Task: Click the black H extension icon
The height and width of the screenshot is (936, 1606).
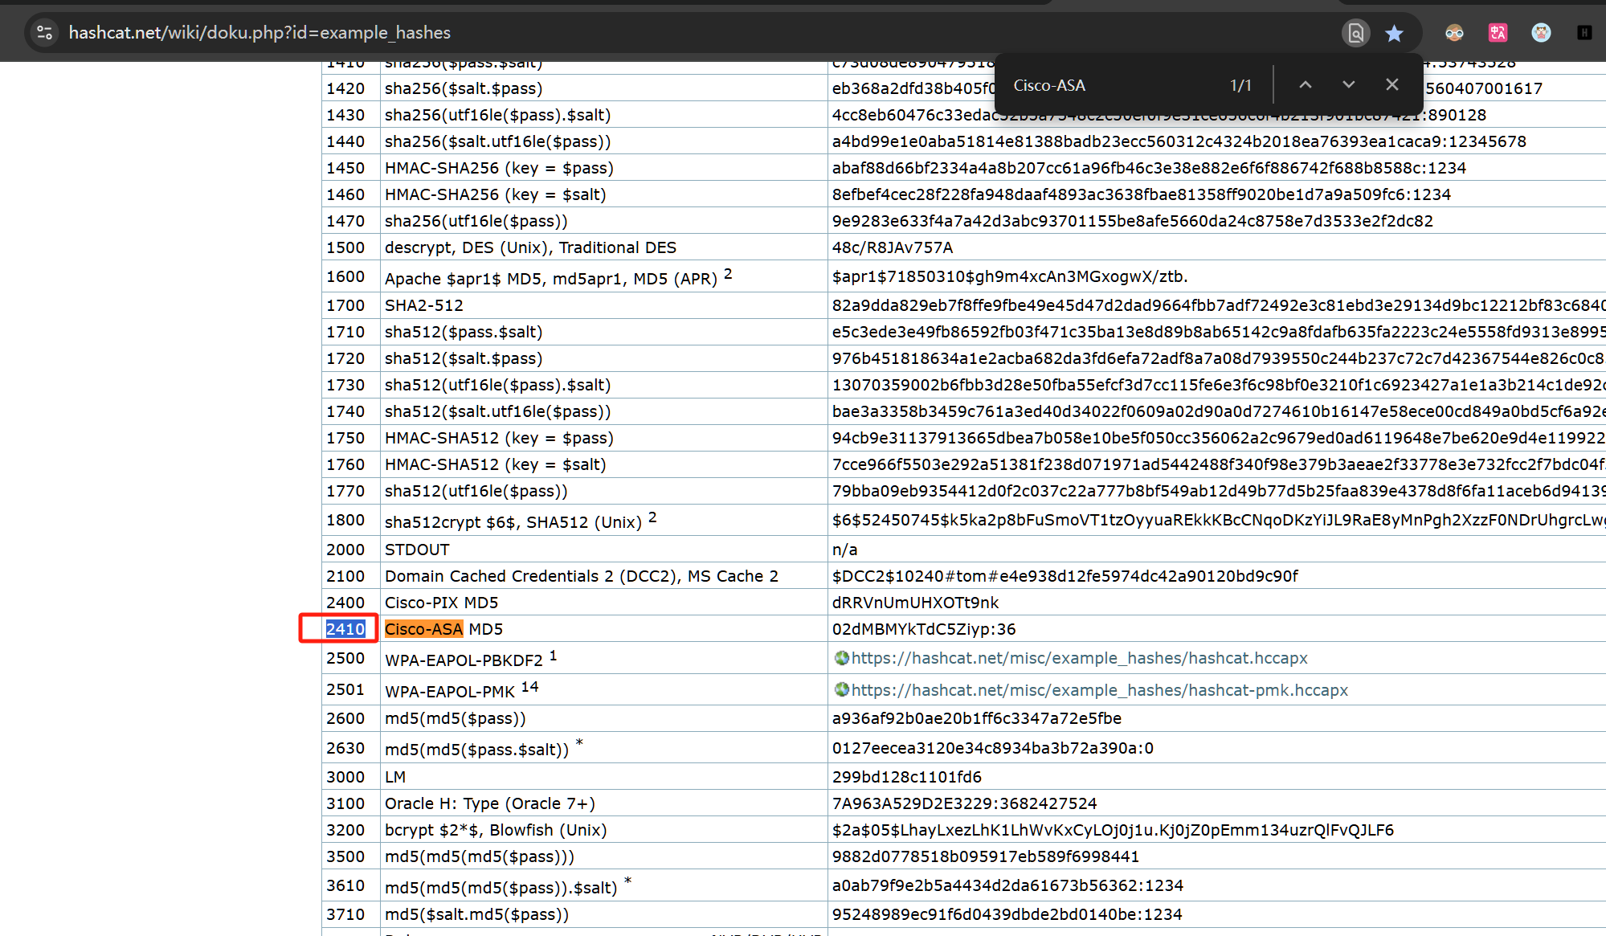Action: point(1584,33)
